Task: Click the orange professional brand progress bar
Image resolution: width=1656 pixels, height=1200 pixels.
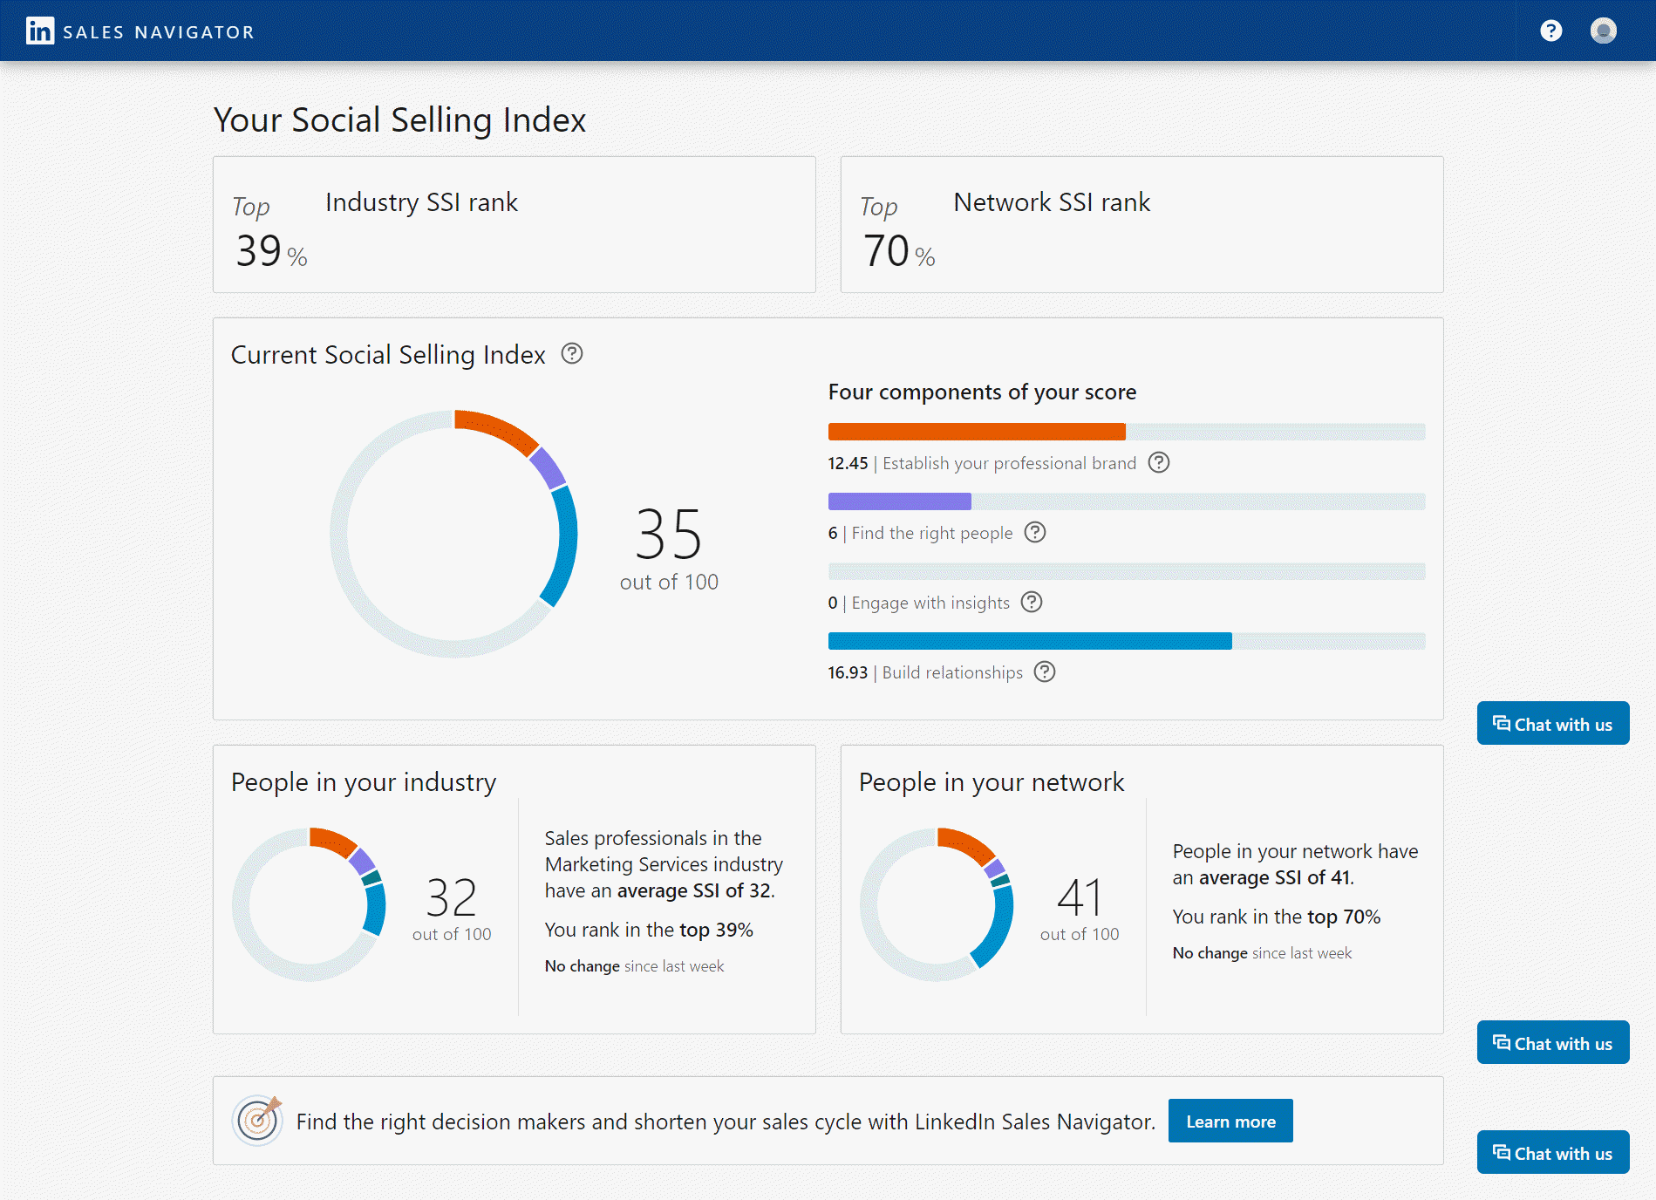Action: click(x=977, y=432)
